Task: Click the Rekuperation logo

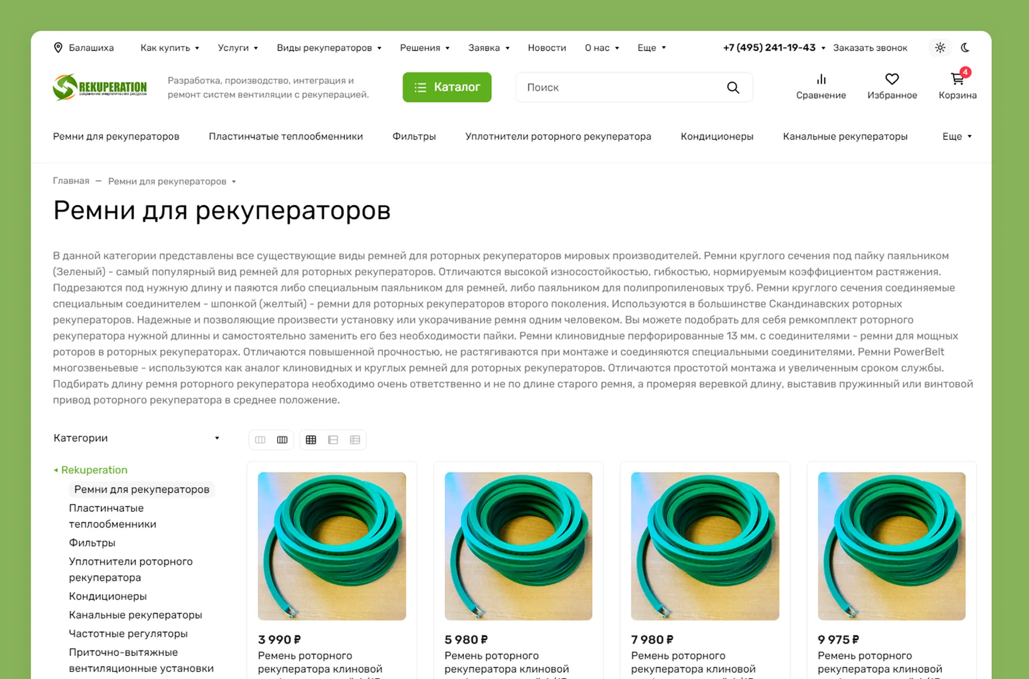Action: (x=100, y=87)
